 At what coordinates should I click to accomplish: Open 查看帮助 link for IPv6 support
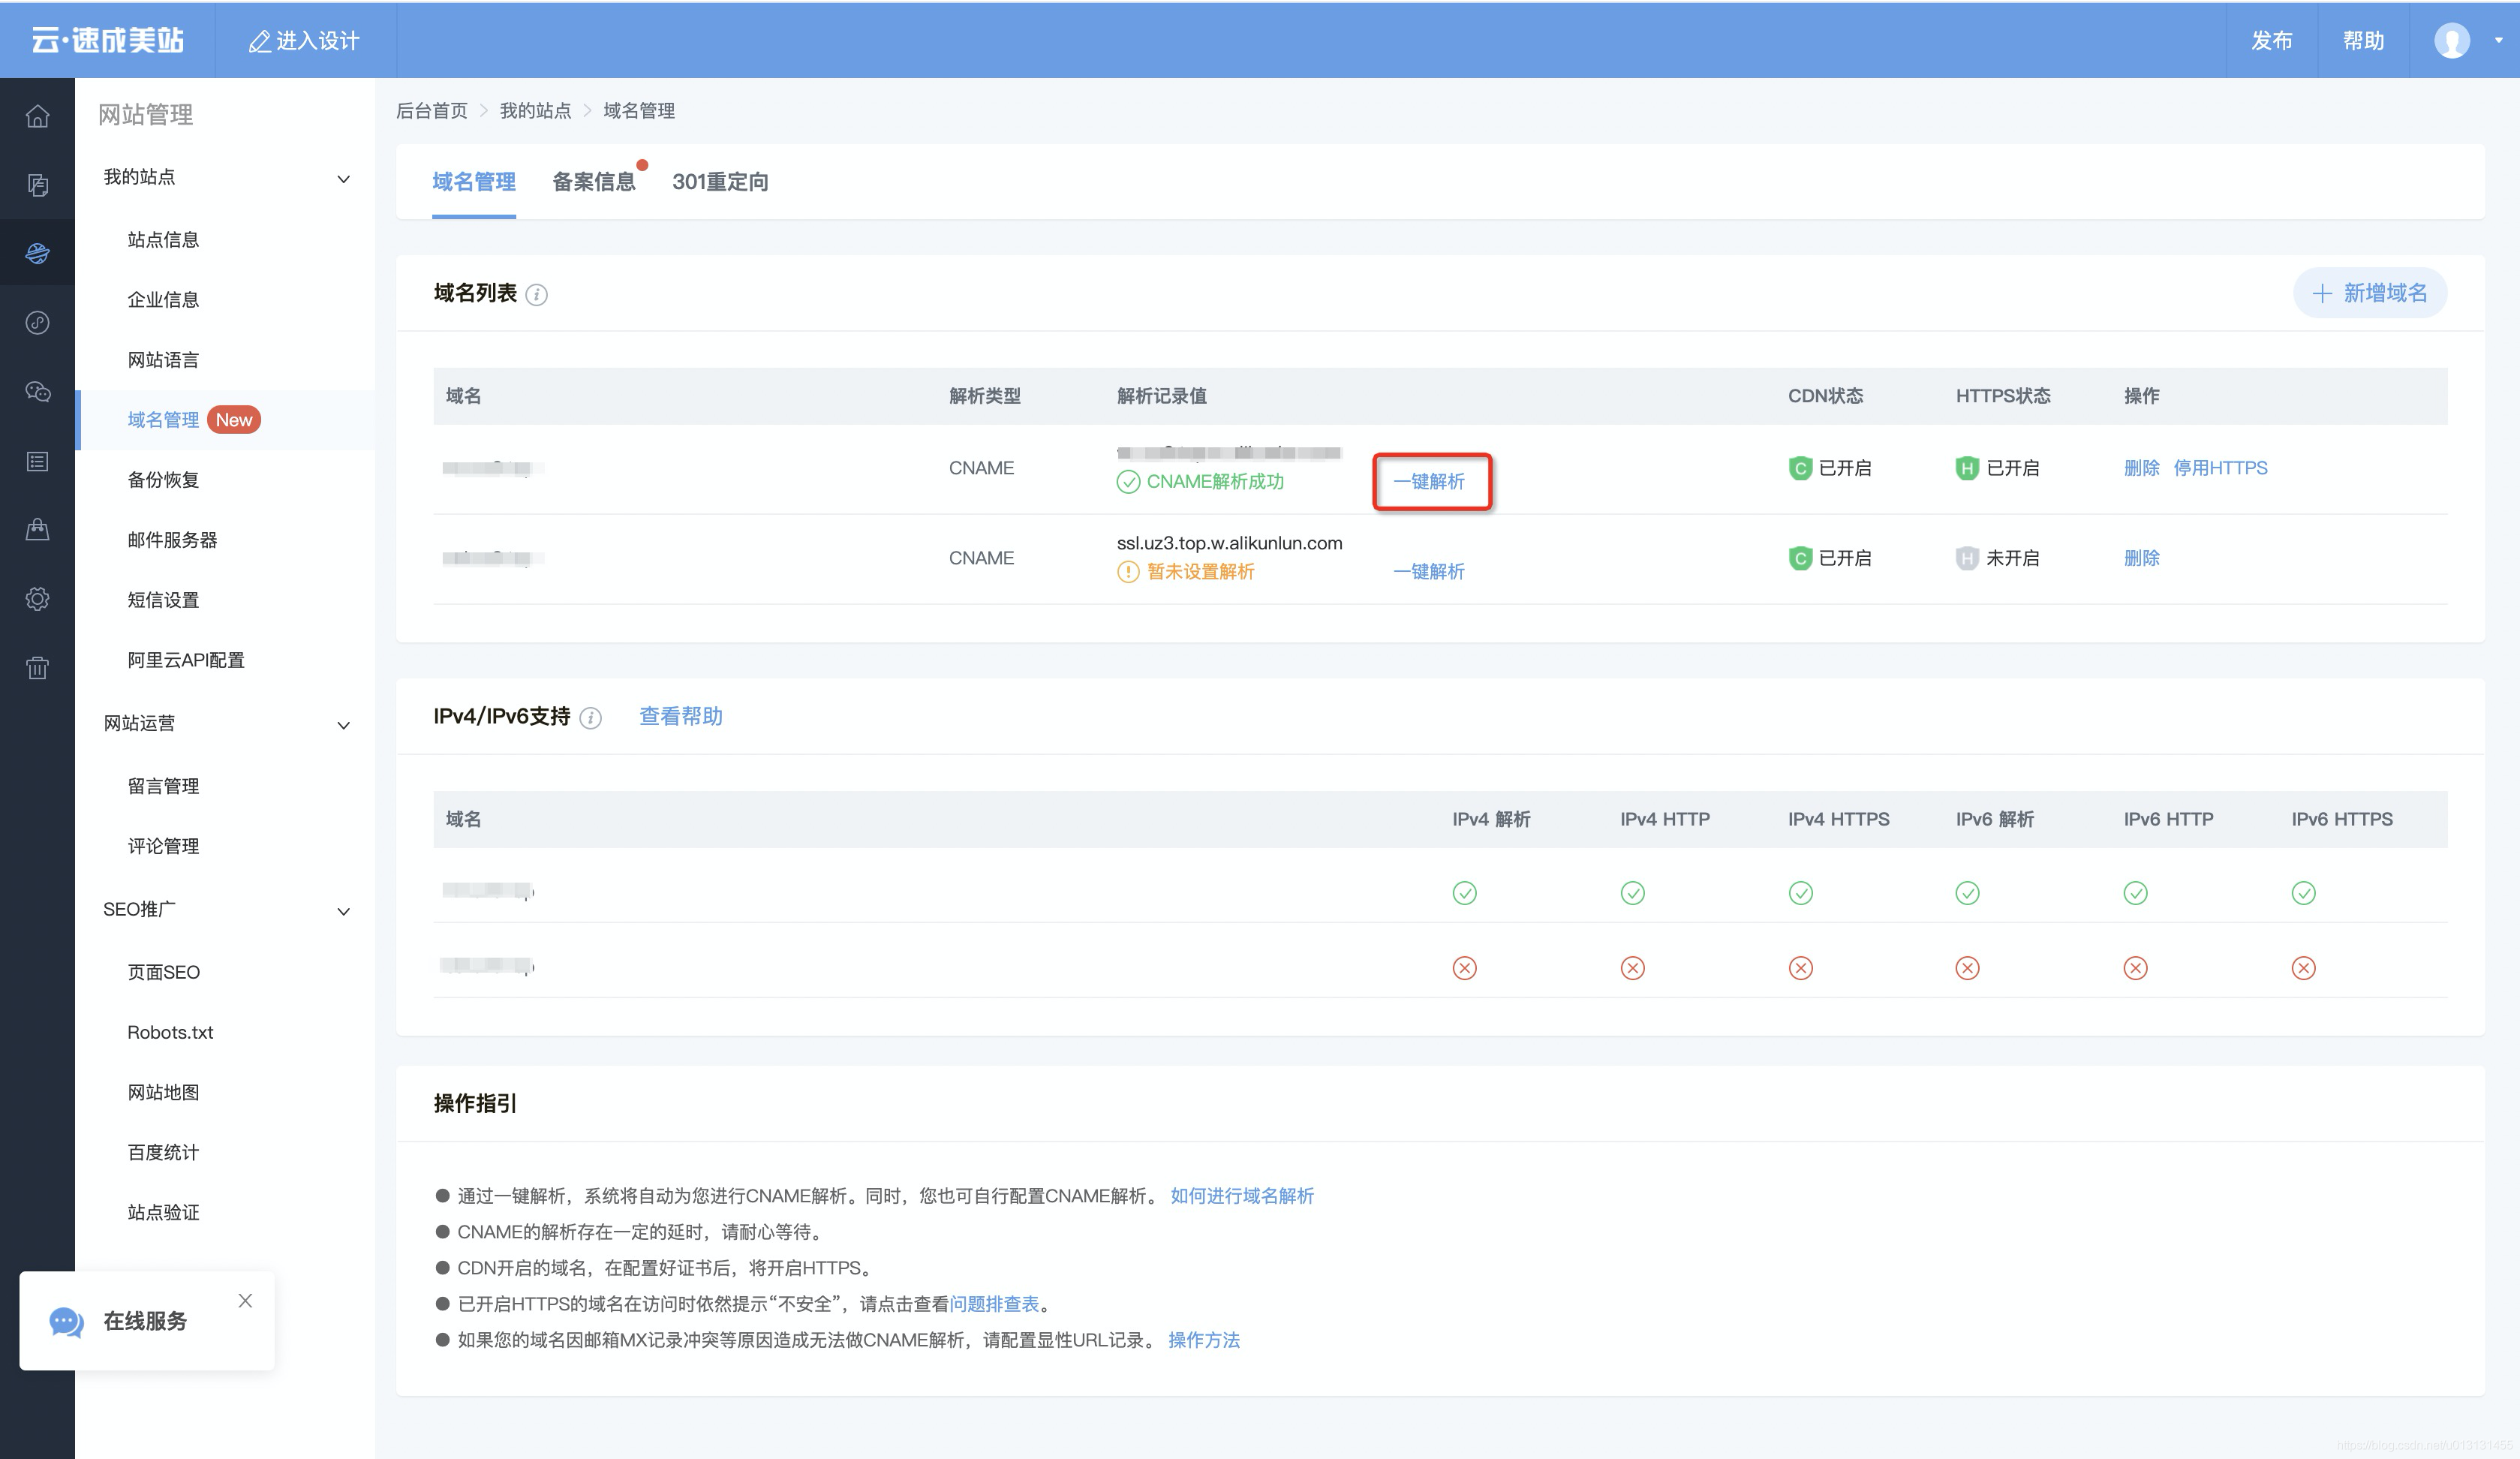680,716
